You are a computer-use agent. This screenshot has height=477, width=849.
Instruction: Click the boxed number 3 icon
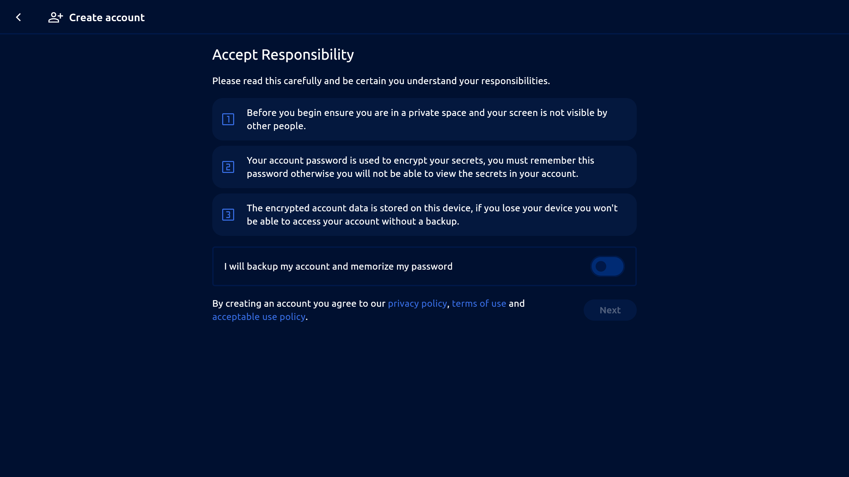coord(228,215)
